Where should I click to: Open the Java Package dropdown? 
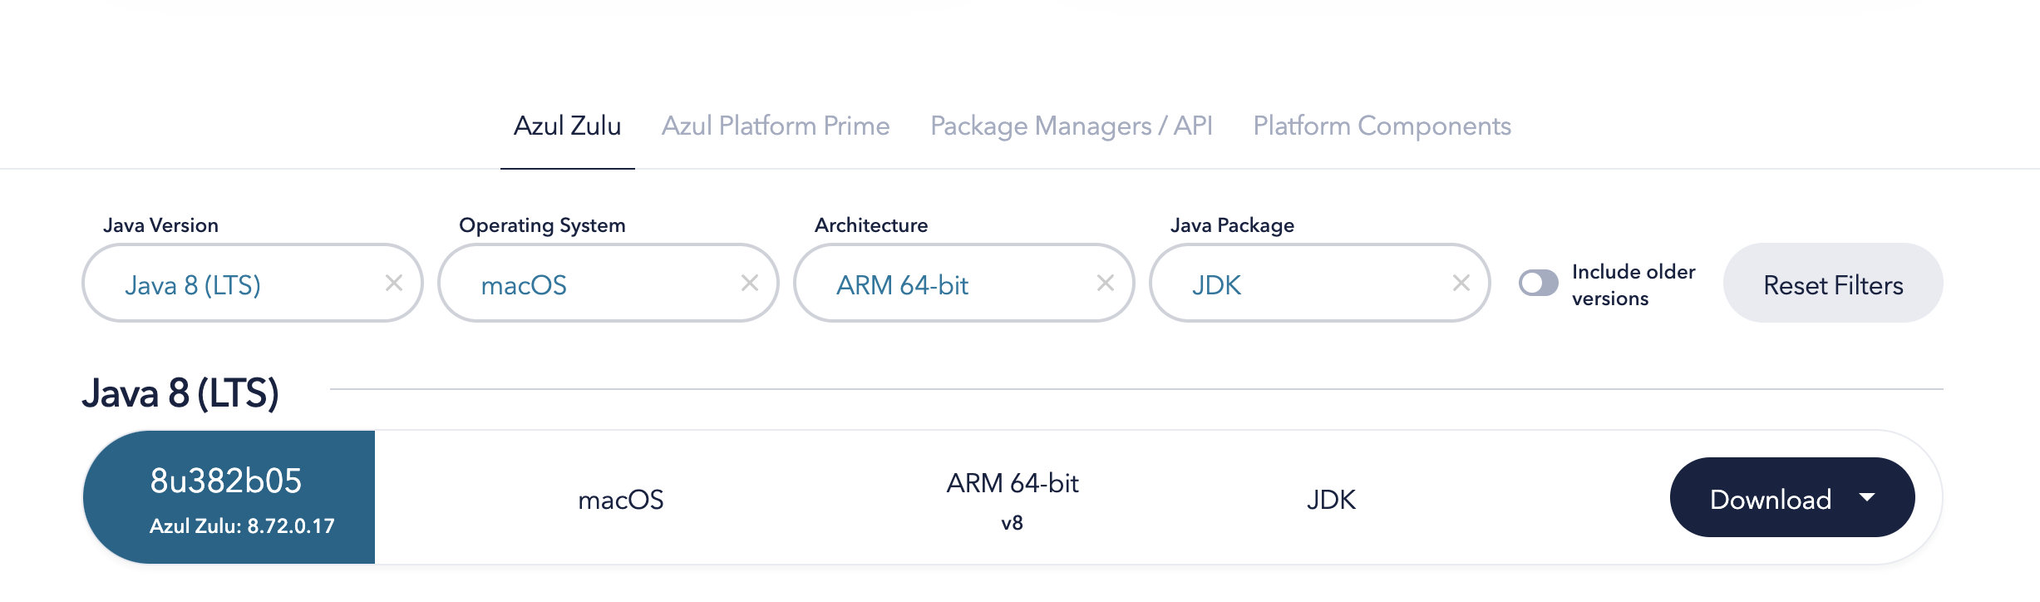1320,283
